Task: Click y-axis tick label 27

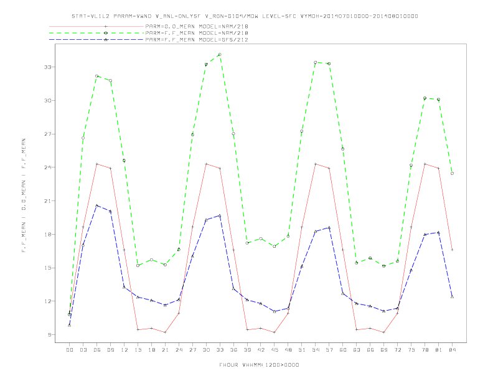Action: click(x=48, y=134)
